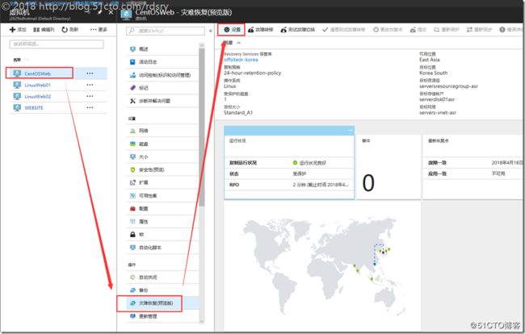Image resolution: width=525 pixels, height=334 pixels.
Task: Open the ellipsis menu for LinuxWeb02
Action: pyautogui.click(x=90, y=96)
